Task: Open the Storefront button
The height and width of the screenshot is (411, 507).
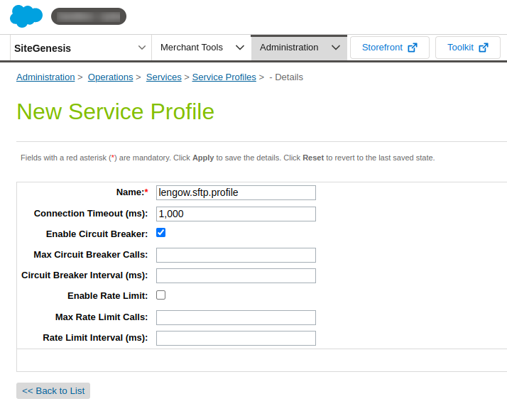Action: [388, 48]
